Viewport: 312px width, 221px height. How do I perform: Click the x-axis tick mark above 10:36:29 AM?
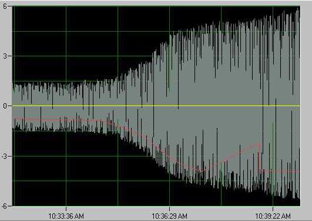tap(170, 209)
